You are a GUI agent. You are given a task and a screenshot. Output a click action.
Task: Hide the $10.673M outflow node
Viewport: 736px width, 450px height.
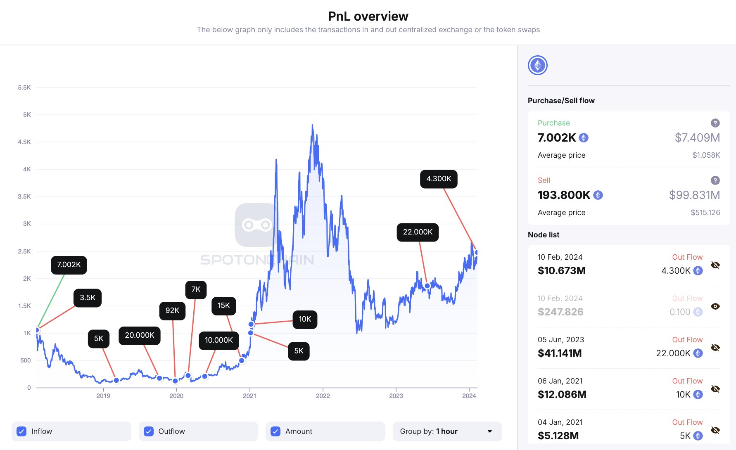click(715, 265)
